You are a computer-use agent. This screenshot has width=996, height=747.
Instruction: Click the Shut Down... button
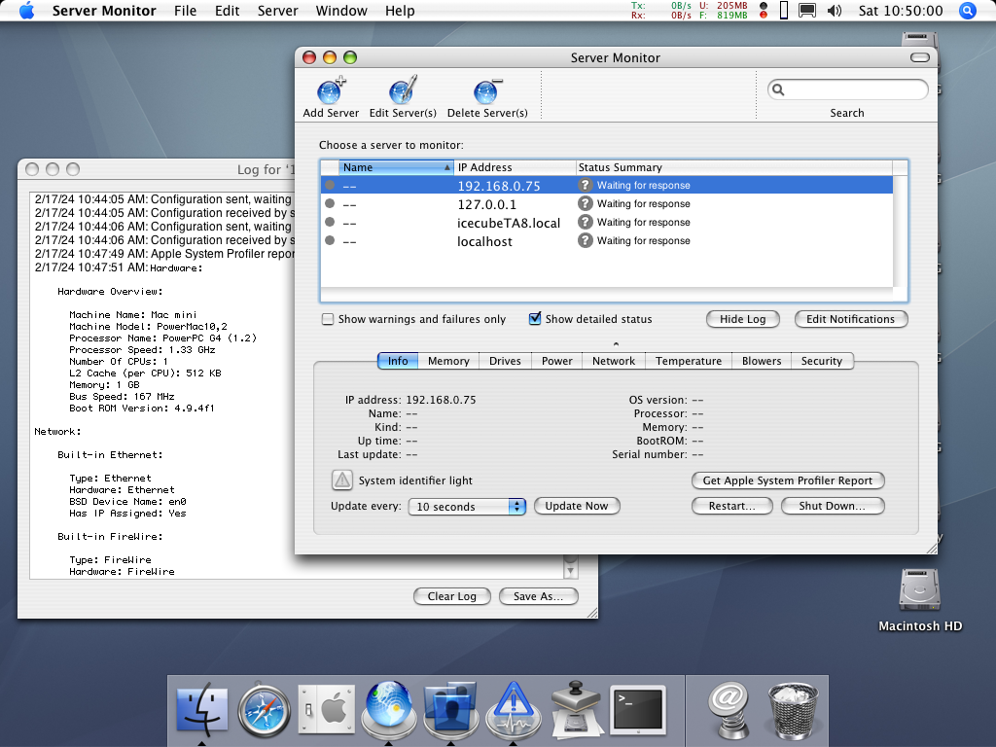[833, 506]
